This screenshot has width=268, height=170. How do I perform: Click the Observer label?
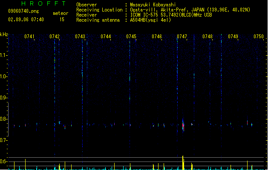point(86,5)
